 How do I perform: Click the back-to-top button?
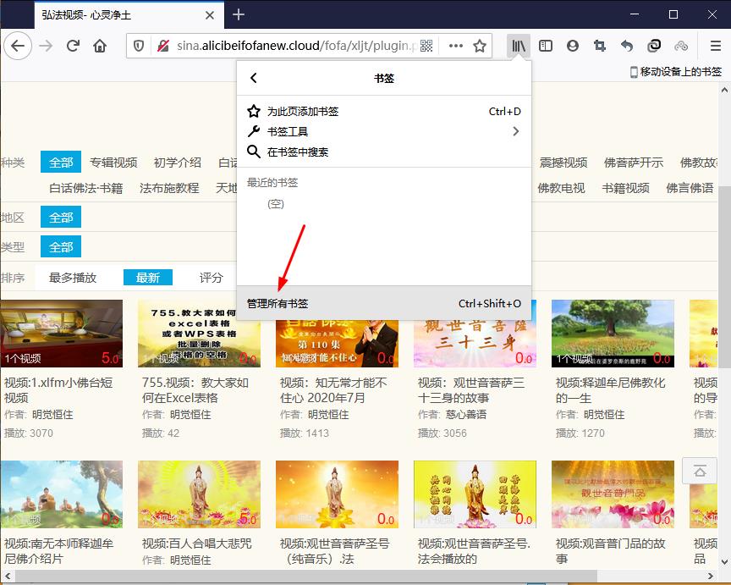coord(700,471)
